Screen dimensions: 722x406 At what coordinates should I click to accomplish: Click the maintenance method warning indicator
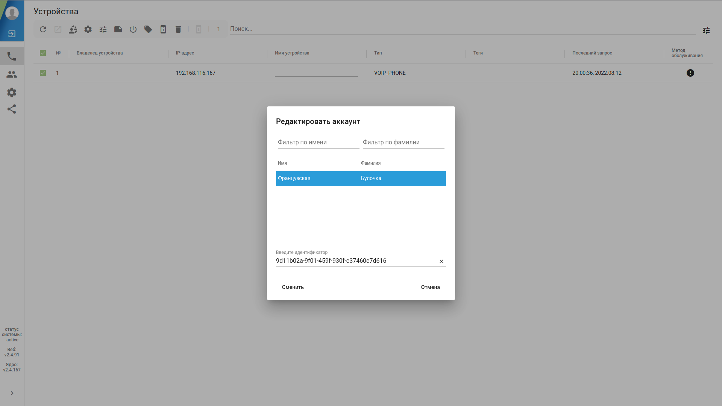[x=690, y=73]
